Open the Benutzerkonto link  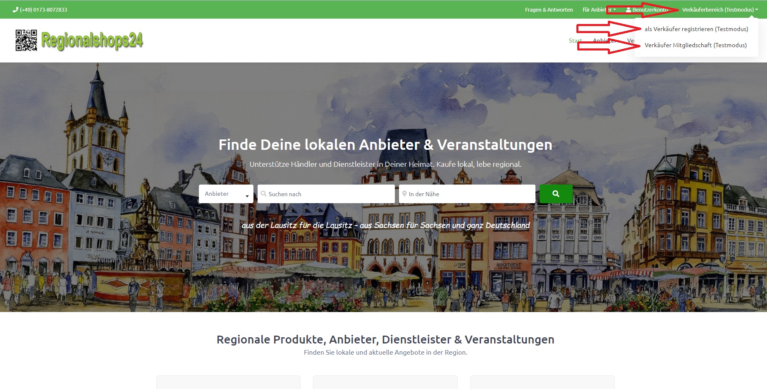click(649, 10)
